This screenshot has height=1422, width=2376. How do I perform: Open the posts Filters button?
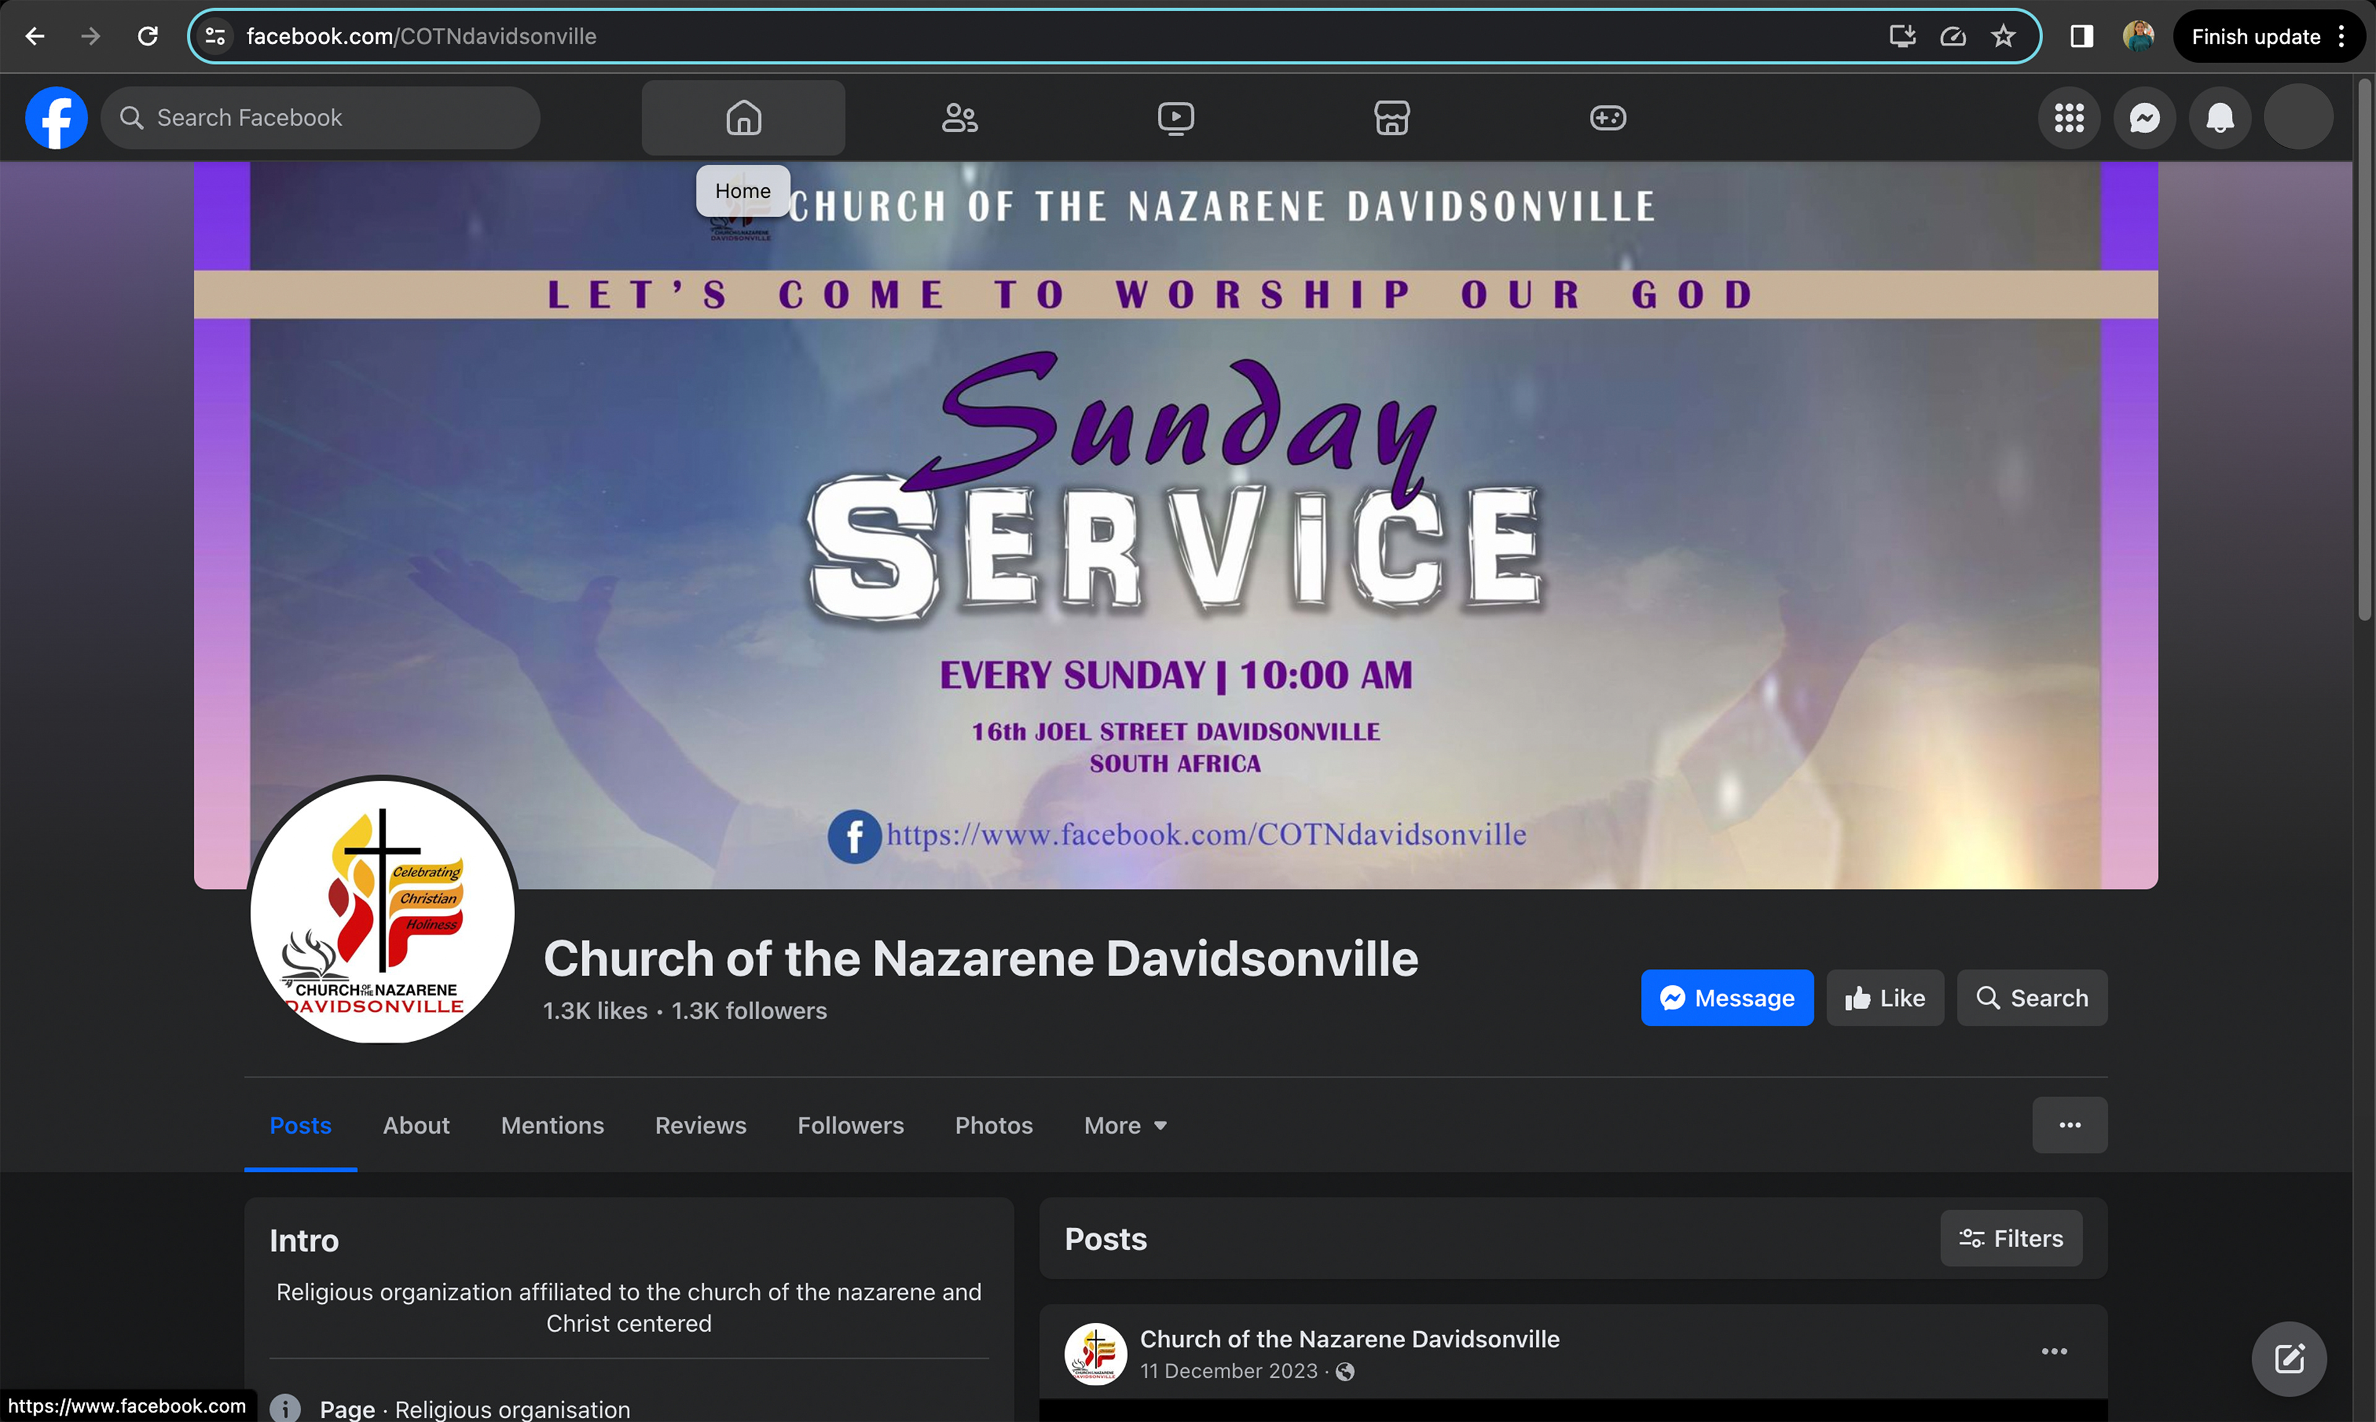[x=2011, y=1238]
